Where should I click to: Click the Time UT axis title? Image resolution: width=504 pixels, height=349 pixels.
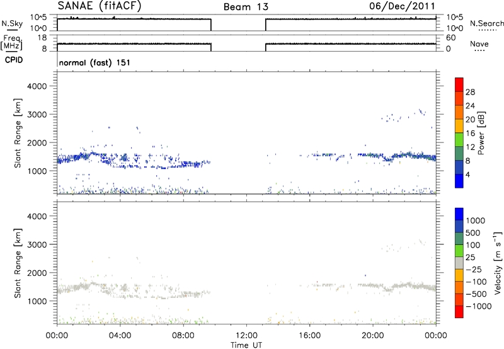pyautogui.click(x=246, y=345)
